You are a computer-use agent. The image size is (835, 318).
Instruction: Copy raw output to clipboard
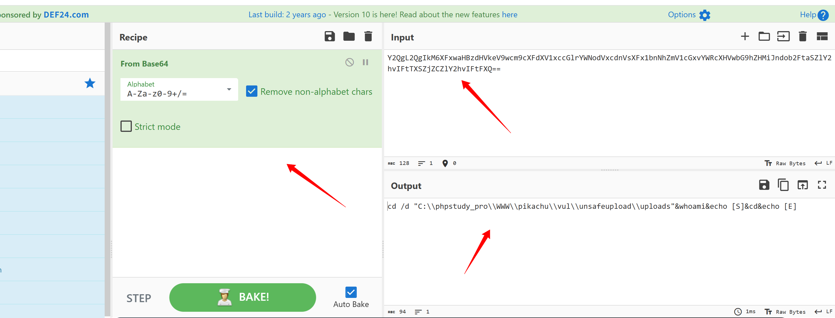pyautogui.click(x=783, y=185)
